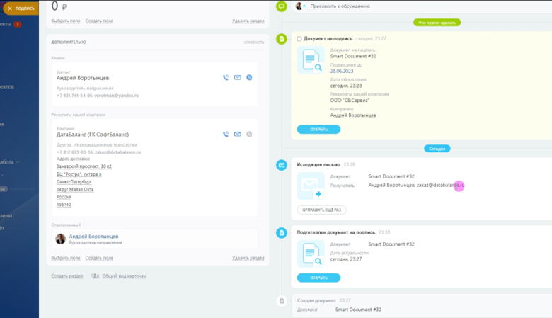Click the Smart Document #32 signing document thumbnail
Viewport: 552px width, 318px height.
pos(311,60)
